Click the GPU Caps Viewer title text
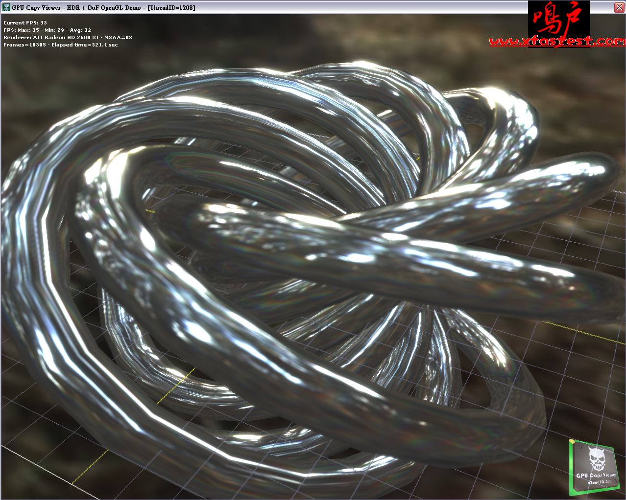The height and width of the screenshot is (500, 626). coord(37,8)
